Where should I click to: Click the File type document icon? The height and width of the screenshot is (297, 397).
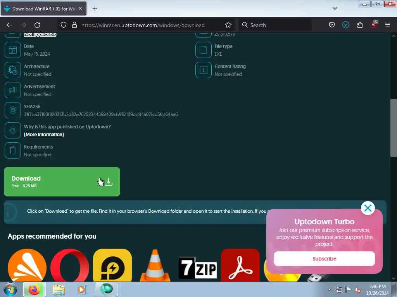coord(203,50)
